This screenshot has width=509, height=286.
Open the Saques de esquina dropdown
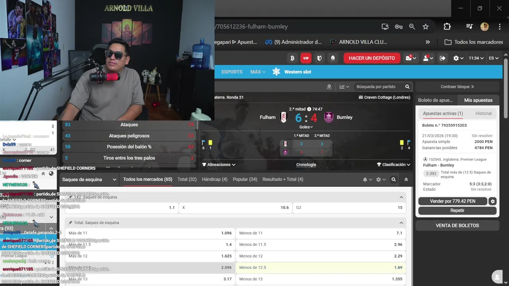pos(89,180)
